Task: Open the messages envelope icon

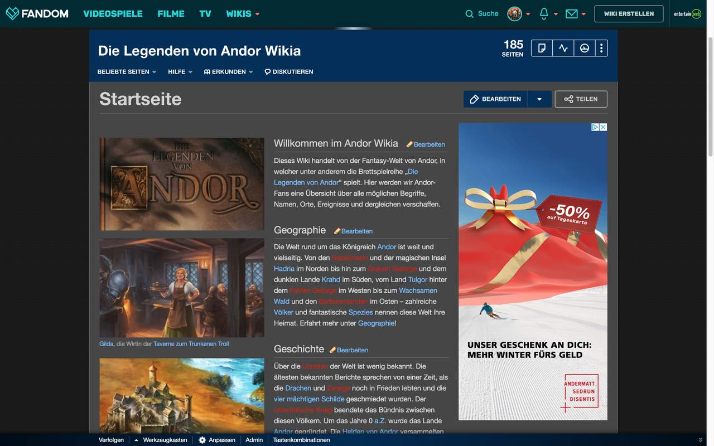Action: tap(571, 14)
